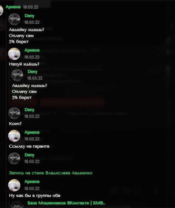Select the message text 'Ссылку на гаранта'

(x=29, y=146)
